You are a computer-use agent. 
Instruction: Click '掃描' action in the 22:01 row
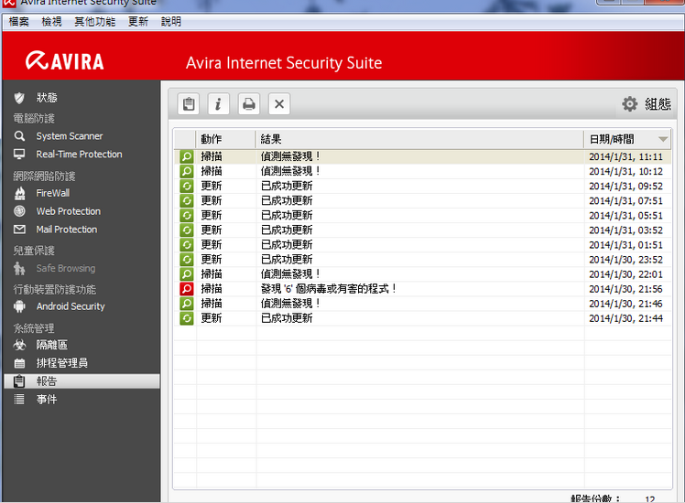212,274
